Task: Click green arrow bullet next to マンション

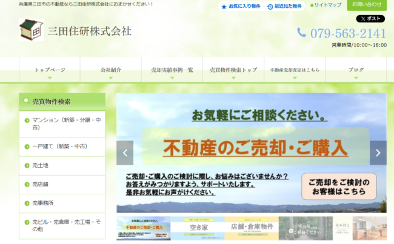Action: pos(27,120)
